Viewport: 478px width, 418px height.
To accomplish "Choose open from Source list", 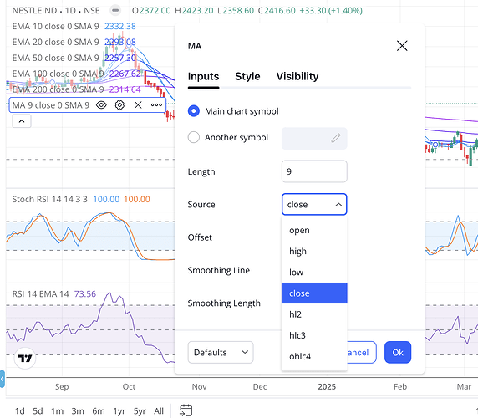I will tap(314, 230).
